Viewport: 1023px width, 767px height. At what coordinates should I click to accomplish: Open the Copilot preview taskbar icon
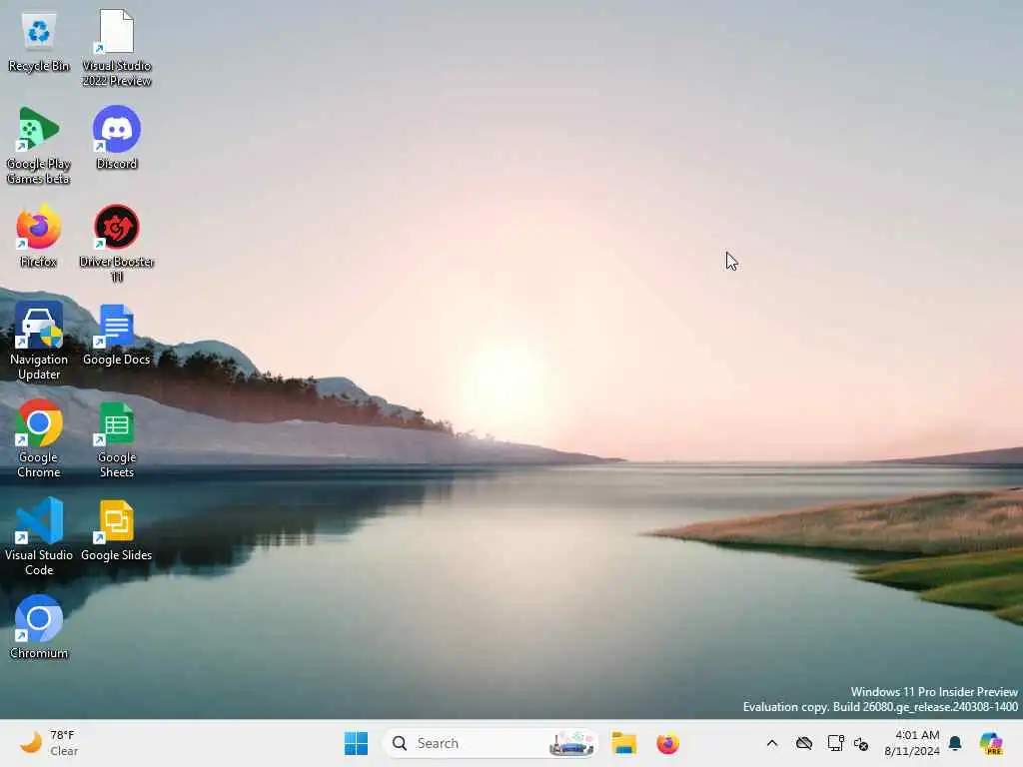pos(991,743)
